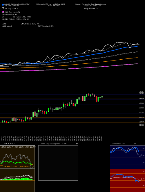
Task: Click the 'BUY Growing @ 7%' signal text
Action: (46, 26)
